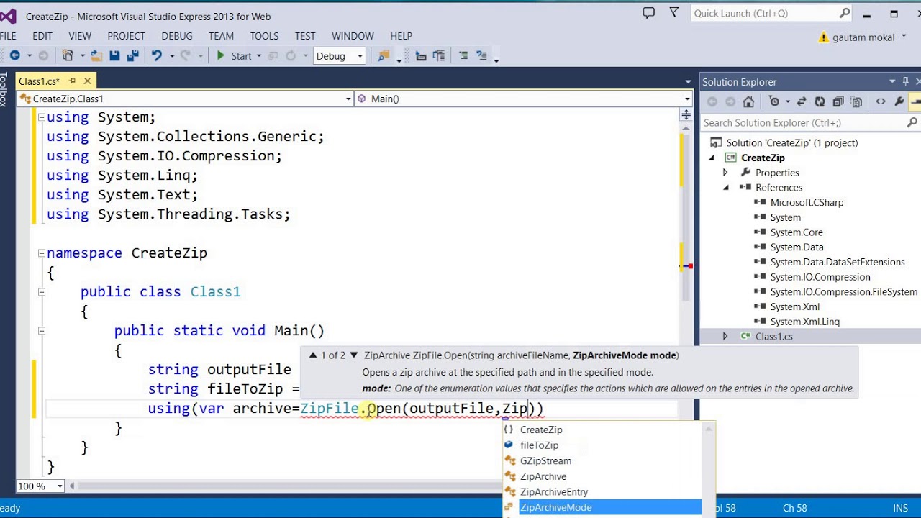Click the Find in Files toolbar icon

[384, 56]
